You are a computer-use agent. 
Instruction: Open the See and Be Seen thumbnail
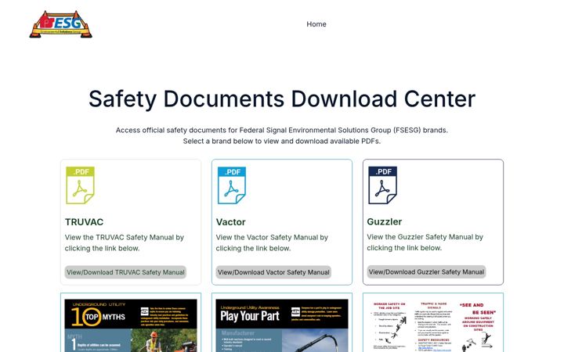[433, 325]
